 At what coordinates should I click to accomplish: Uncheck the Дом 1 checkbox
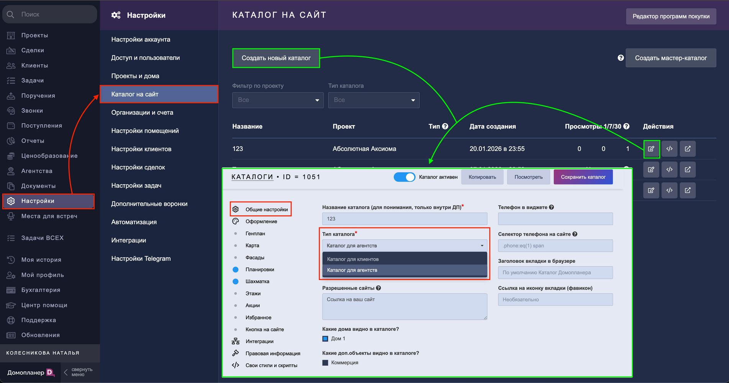(325, 339)
